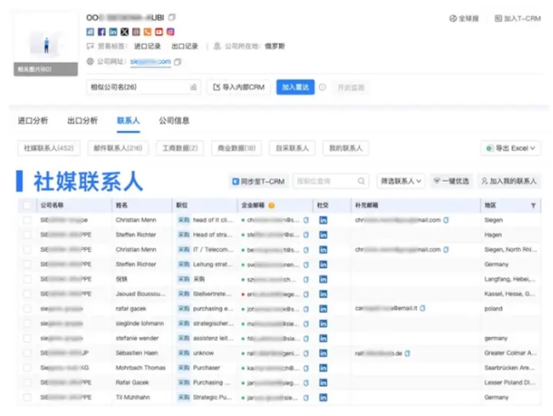Screen dimensions: 553x416
Task: Check the row checkbox for Mohrbach Thomas
Action: 27,367
